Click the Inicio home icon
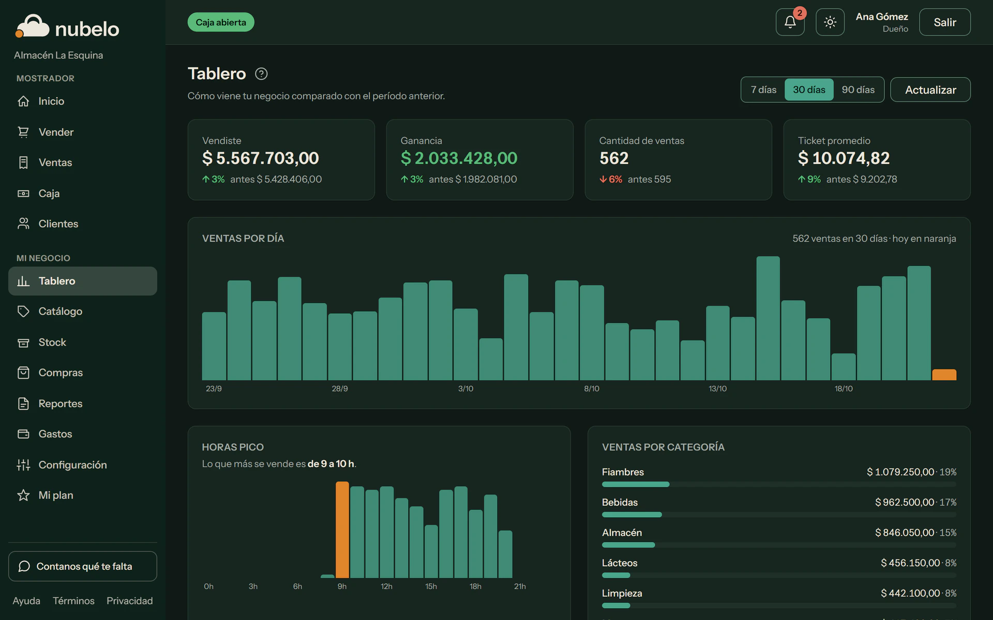Viewport: 993px width, 620px height. pyautogui.click(x=23, y=101)
